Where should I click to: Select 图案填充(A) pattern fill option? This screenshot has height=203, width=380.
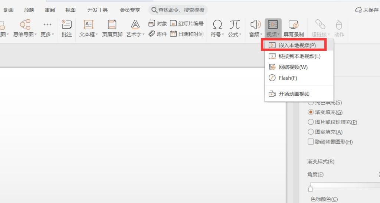click(325, 132)
